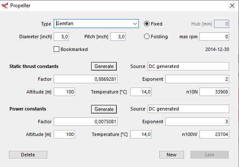
Task: Click the Power constants heading
Action: (28, 109)
